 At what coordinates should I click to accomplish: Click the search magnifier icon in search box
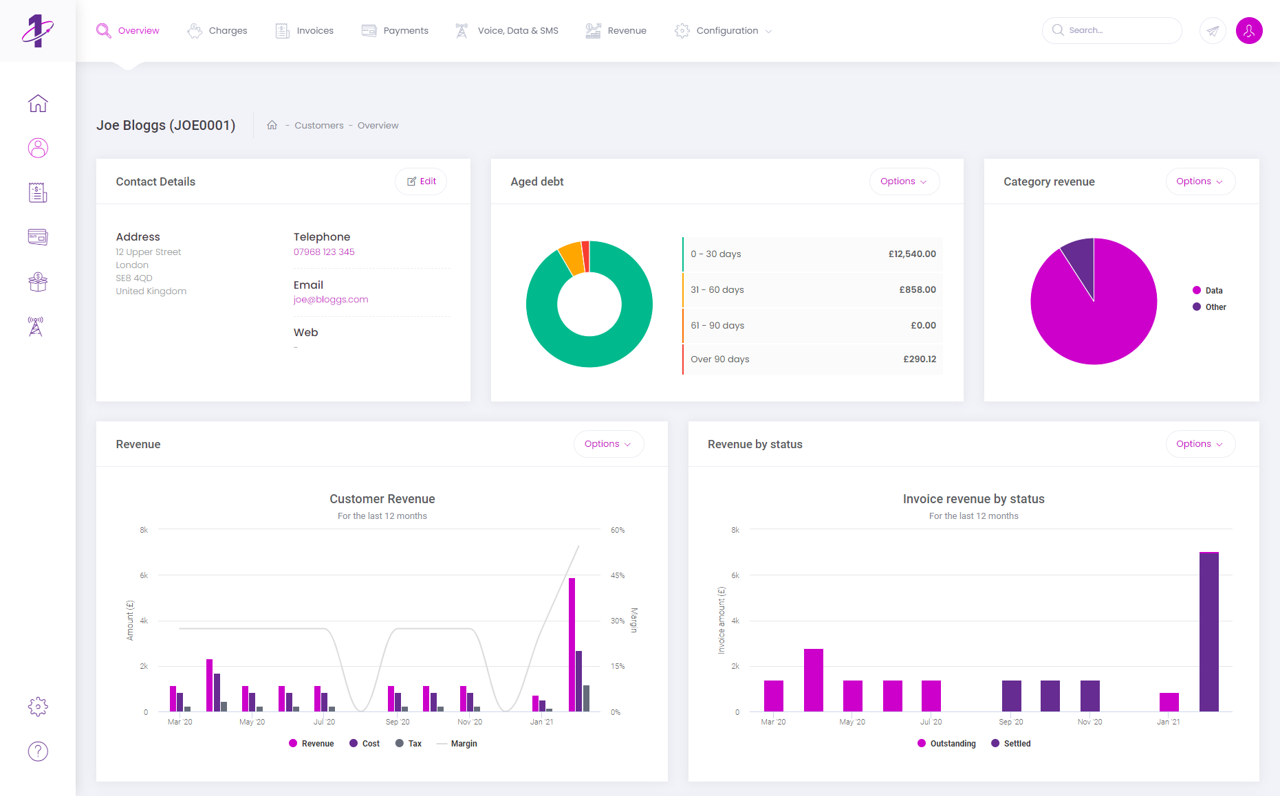(1058, 30)
